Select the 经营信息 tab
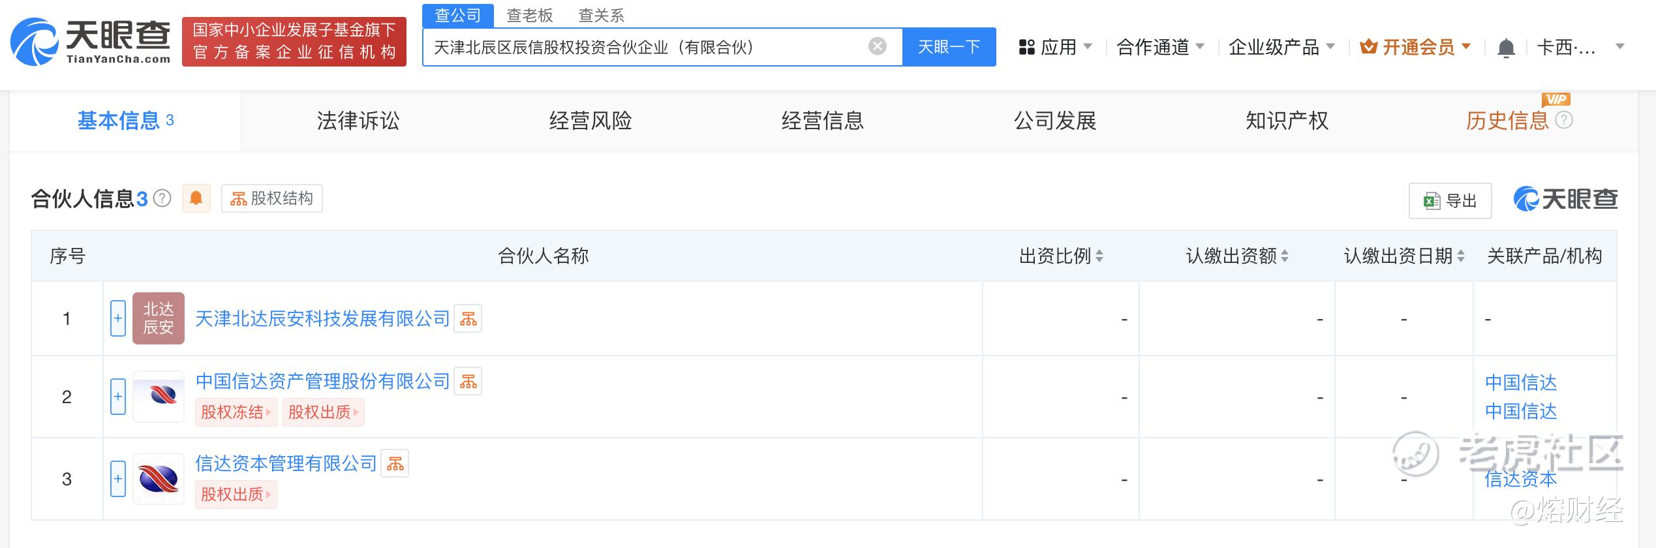This screenshot has height=548, width=1656. point(822,121)
